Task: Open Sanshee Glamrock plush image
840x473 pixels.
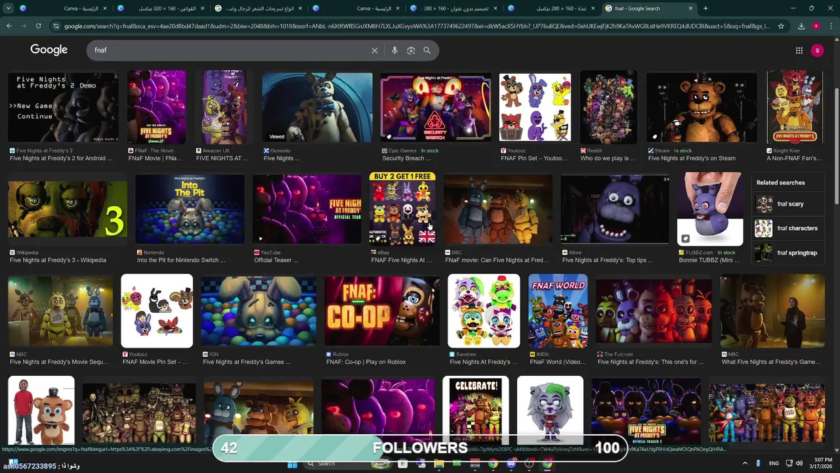Action: click(484, 311)
